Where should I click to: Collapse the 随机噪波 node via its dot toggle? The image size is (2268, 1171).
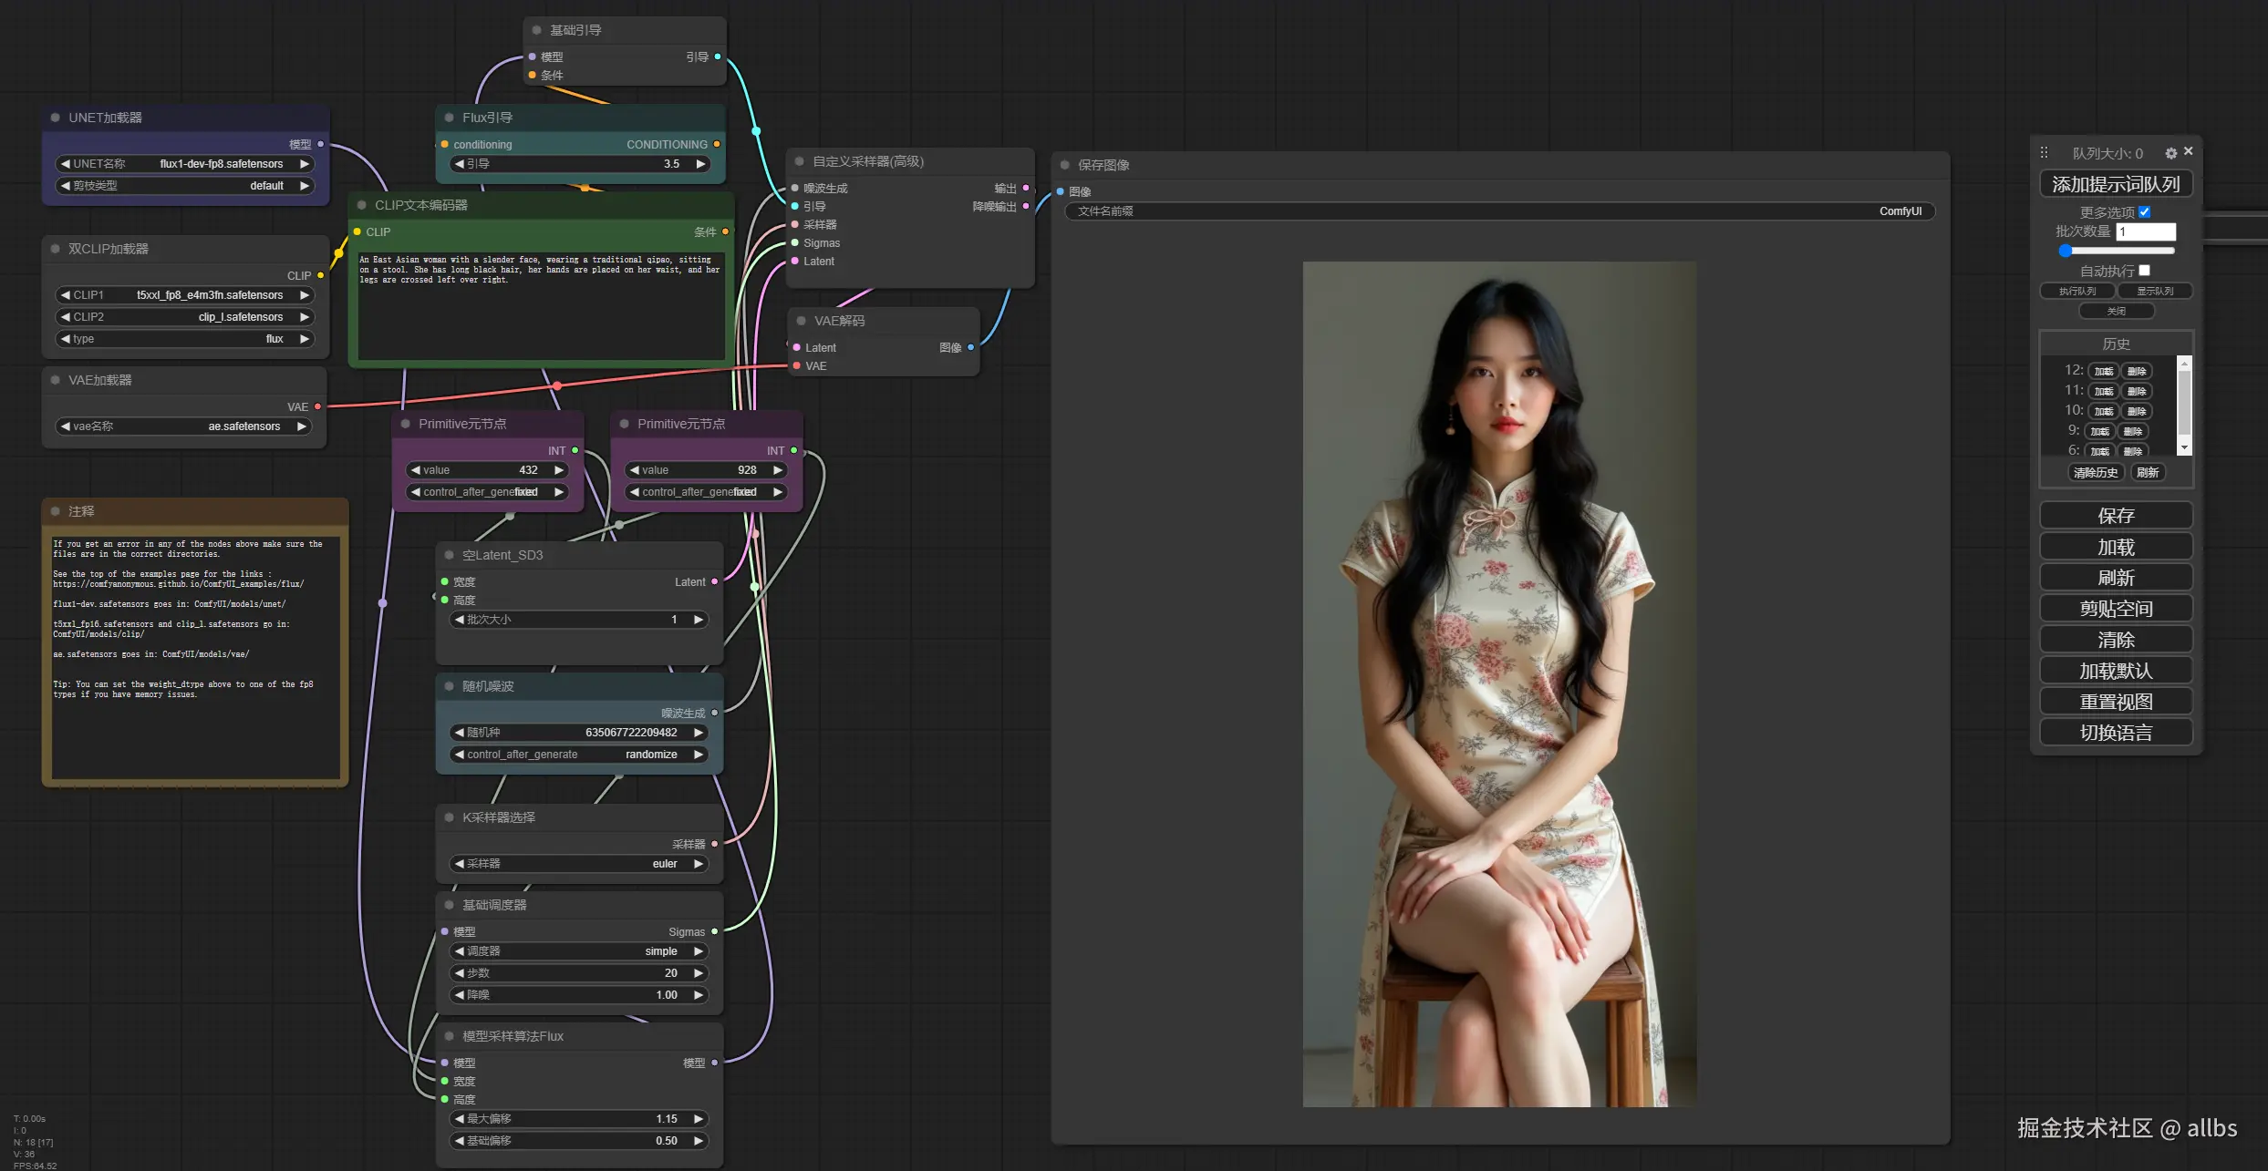point(449,686)
